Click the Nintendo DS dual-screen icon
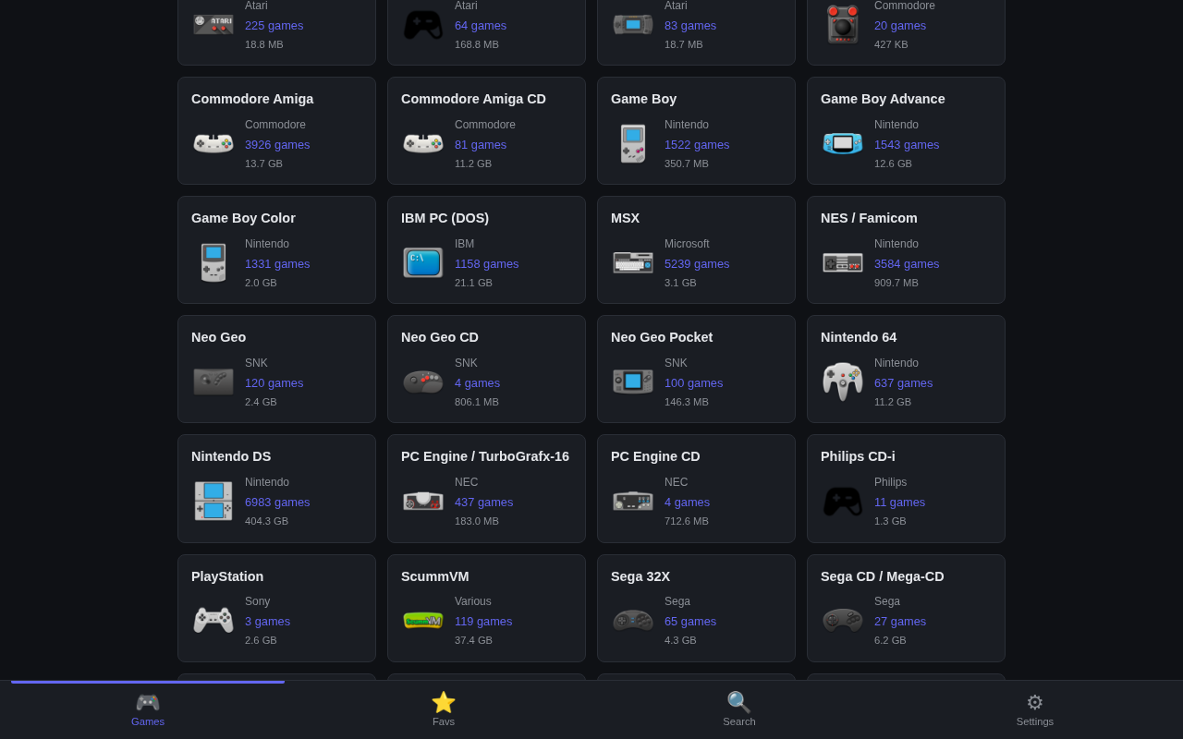 213,501
